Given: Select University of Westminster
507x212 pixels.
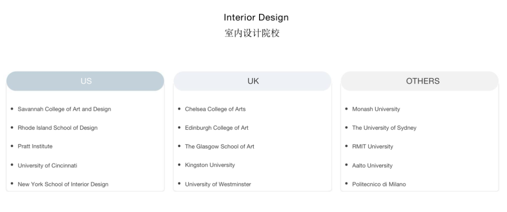Looking at the screenshot, I should [218, 184].
